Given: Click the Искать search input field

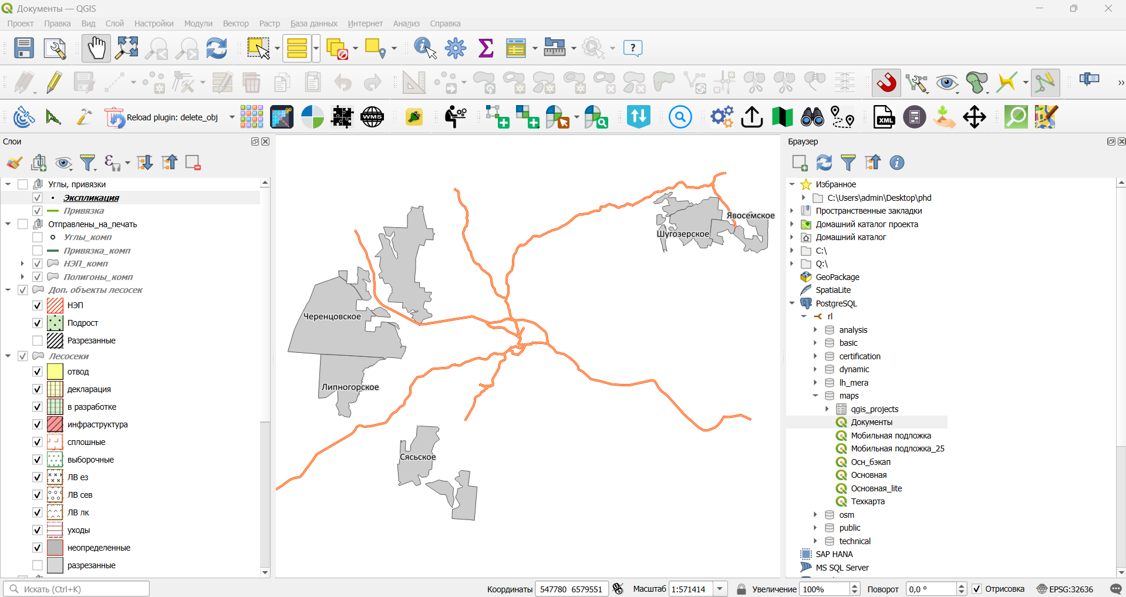Looking at the screenshot, I should tap(76, 589).
